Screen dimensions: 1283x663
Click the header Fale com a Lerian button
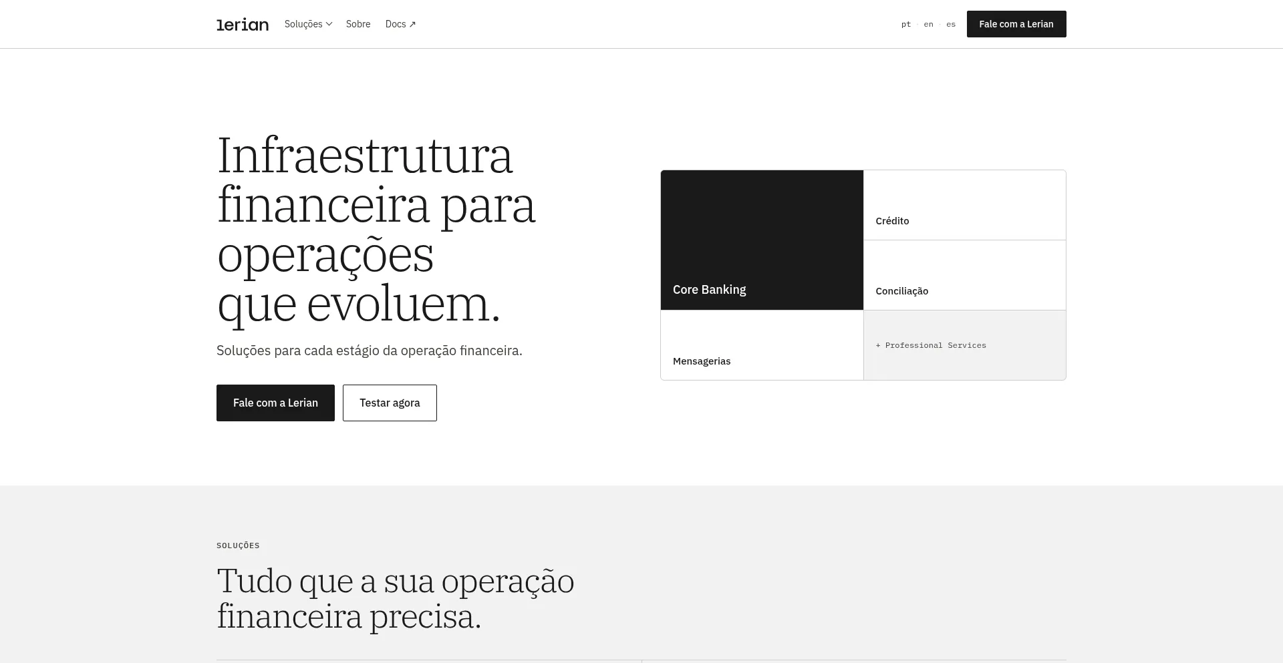[1016, 24]
